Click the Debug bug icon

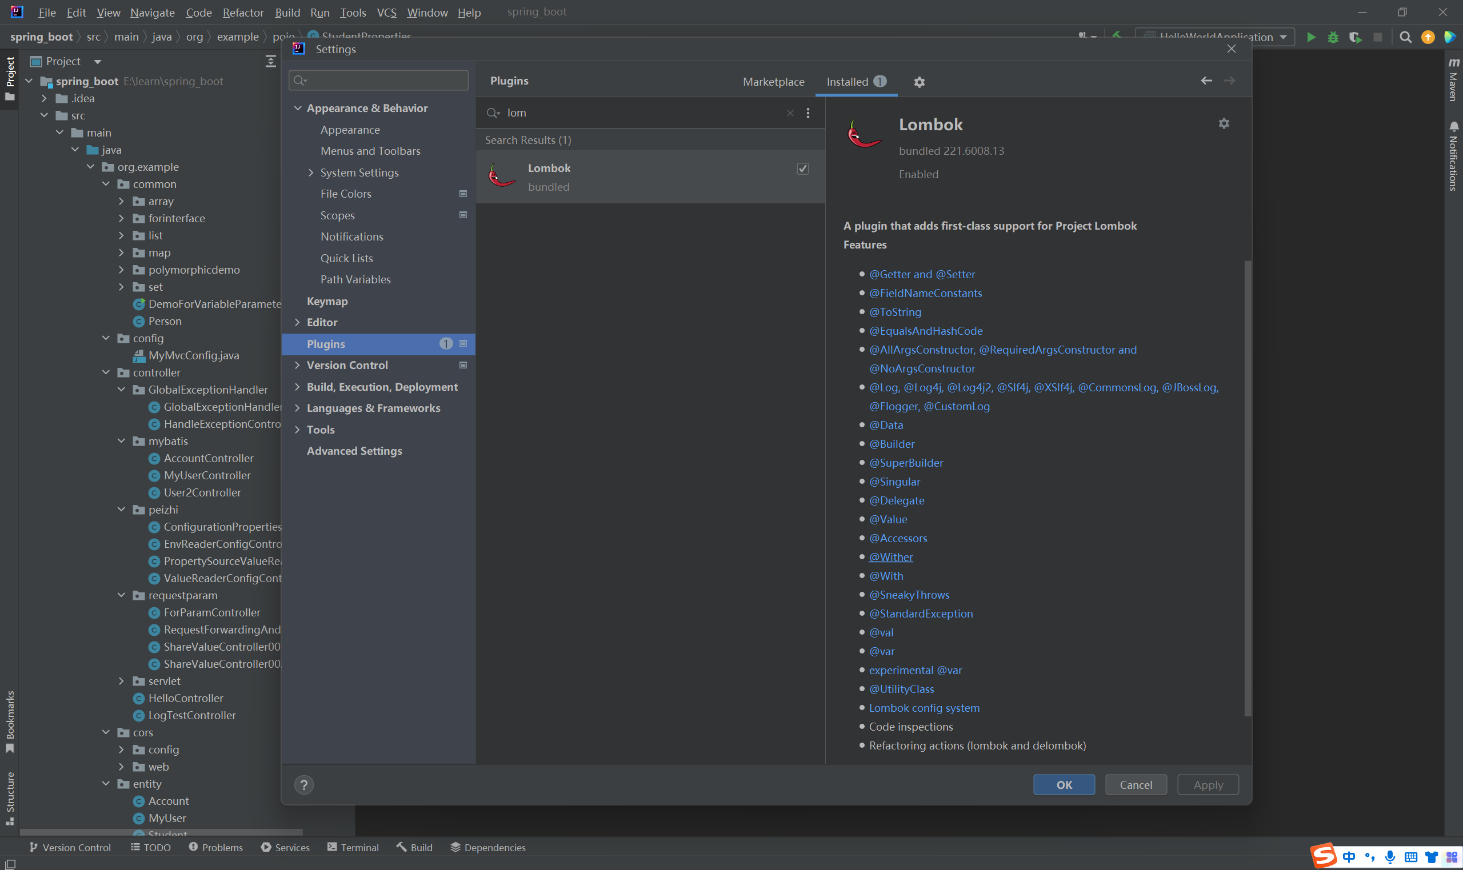click(x=1333, y=38)
